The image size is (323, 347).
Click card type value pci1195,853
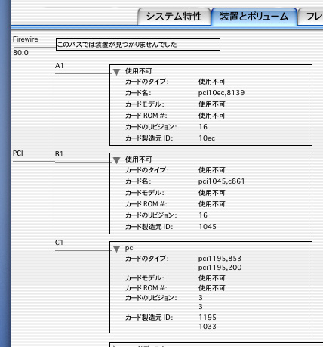pyautogui.click(x=220, y=259)
